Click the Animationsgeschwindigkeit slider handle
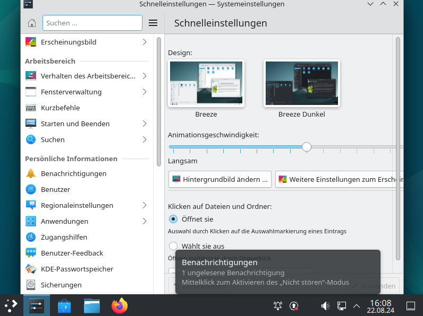This screenshot has width=423, height=316. (x=307, y=147)
